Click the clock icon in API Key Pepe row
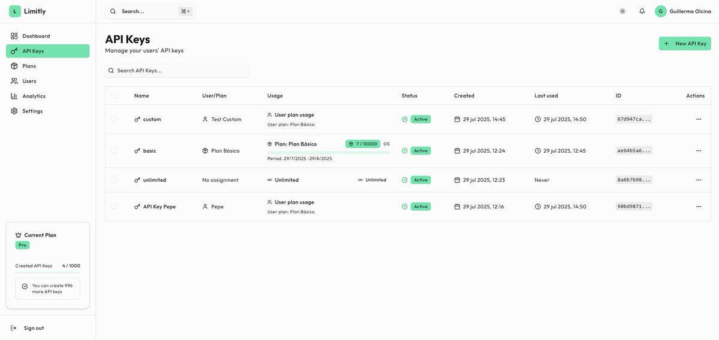This screenshot has height=340, width=719. (538, 207)
